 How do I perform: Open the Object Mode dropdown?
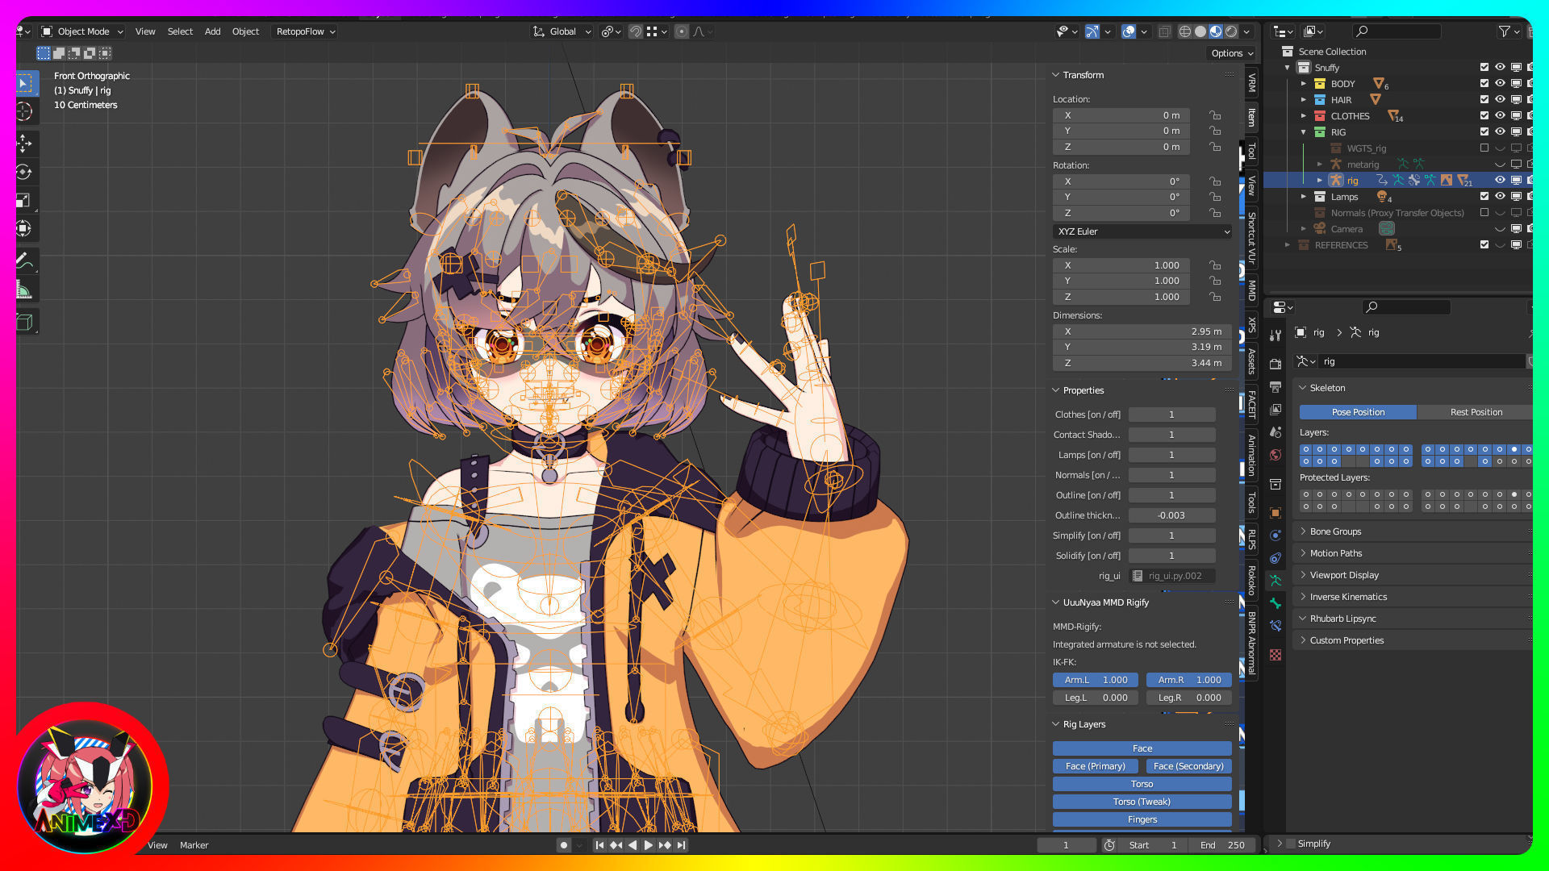[82, 31]
